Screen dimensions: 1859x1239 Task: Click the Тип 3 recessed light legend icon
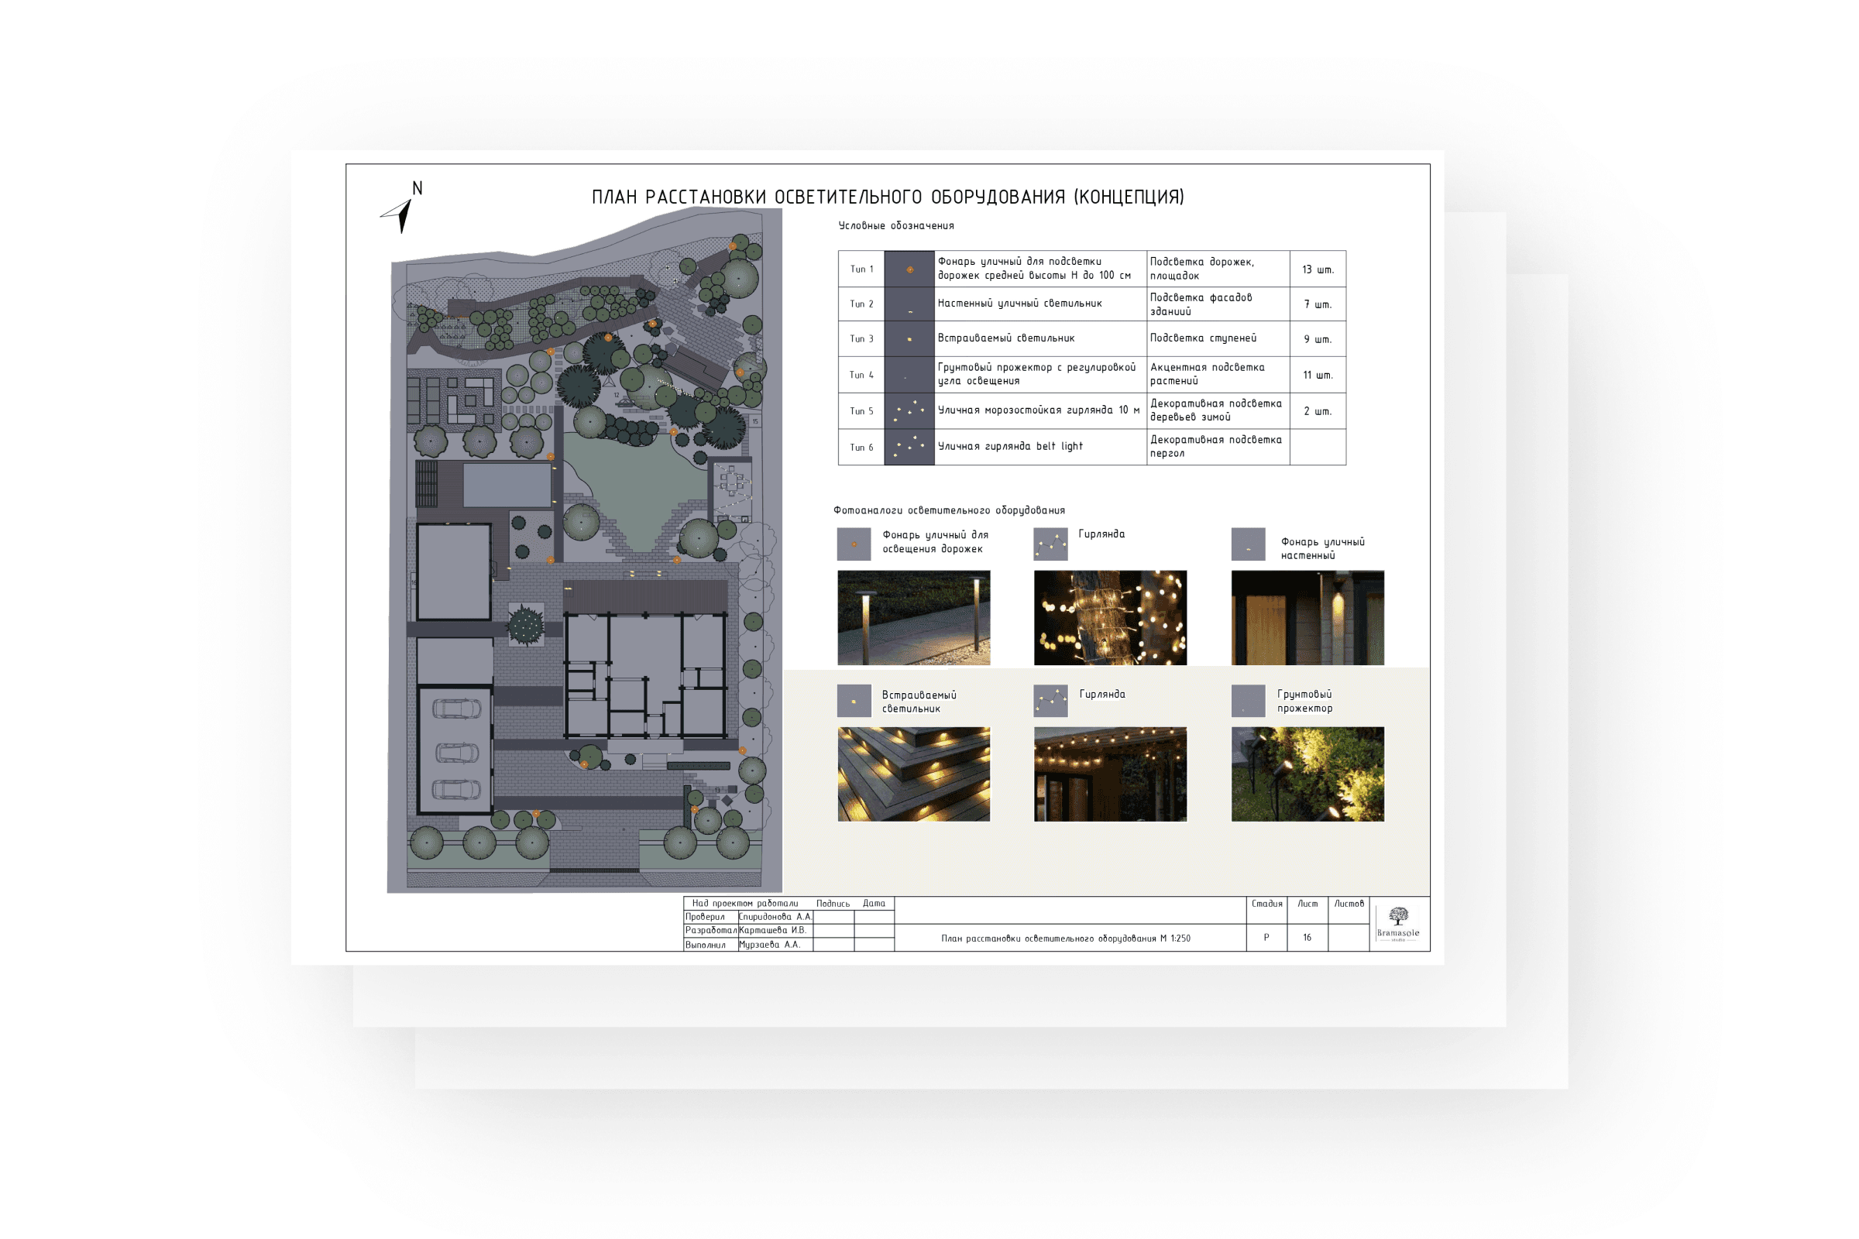[909, 339]
